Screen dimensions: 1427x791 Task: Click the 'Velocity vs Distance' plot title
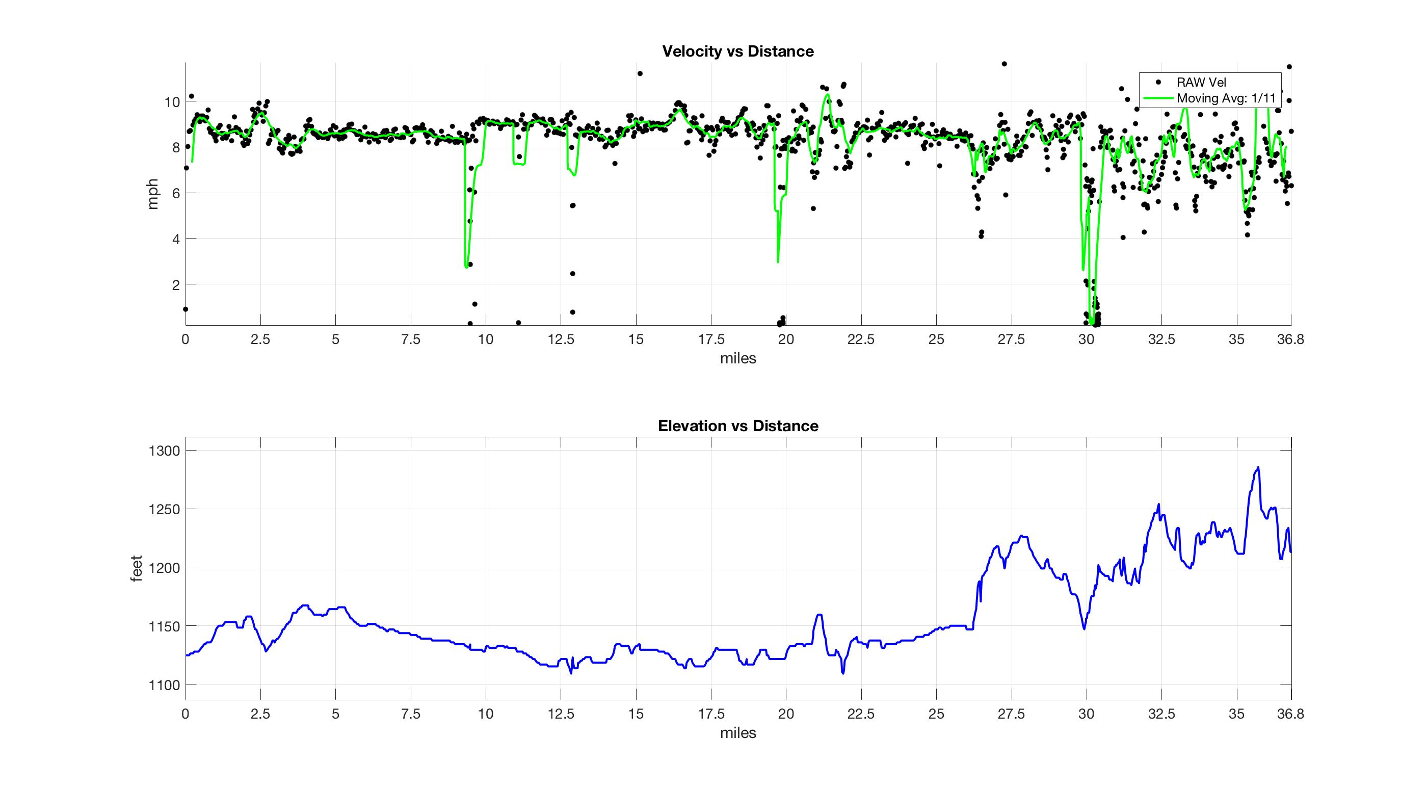738,51
